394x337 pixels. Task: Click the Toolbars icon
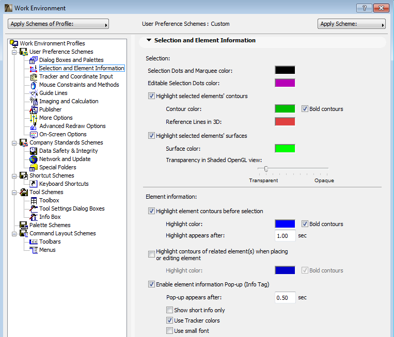point(34,242)
